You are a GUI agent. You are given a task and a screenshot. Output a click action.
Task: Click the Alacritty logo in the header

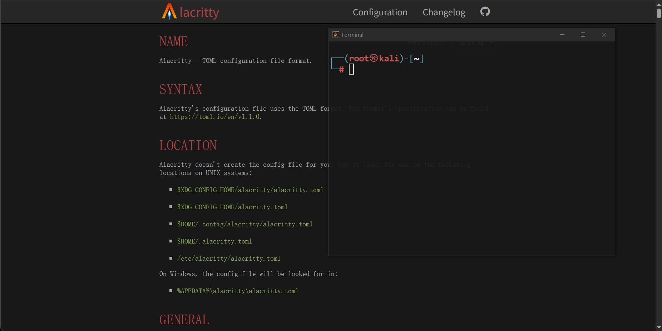click(190, 12)
